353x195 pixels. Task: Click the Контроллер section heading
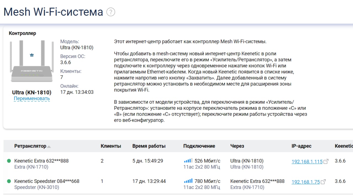[x=22, y=33]
